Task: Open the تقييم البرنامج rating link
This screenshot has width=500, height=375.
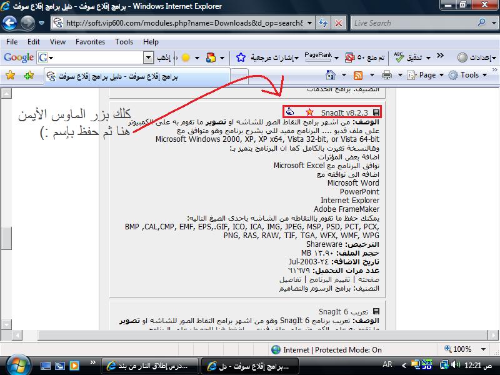Action: point(329,279)
